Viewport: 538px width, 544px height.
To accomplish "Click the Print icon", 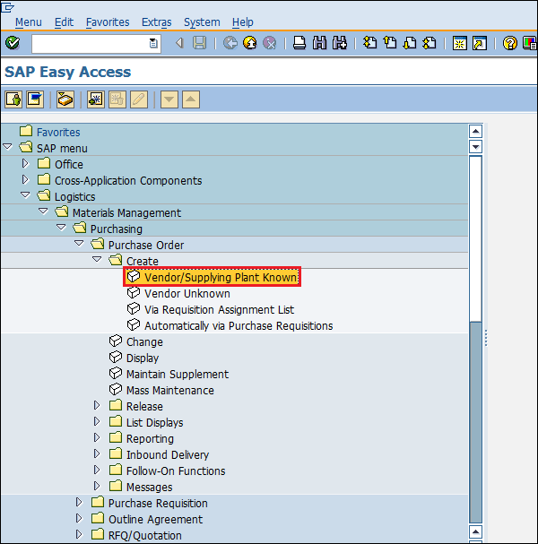I will point(299,43).
